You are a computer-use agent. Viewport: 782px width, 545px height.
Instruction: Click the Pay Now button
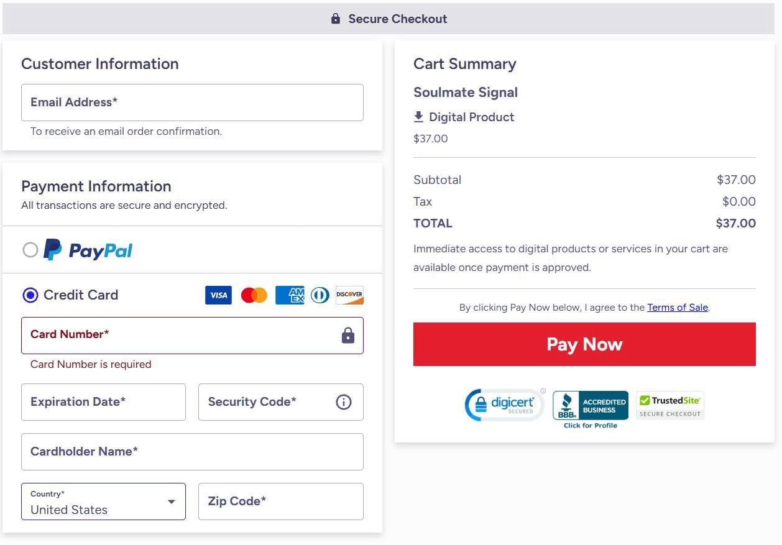pos(584,344)
